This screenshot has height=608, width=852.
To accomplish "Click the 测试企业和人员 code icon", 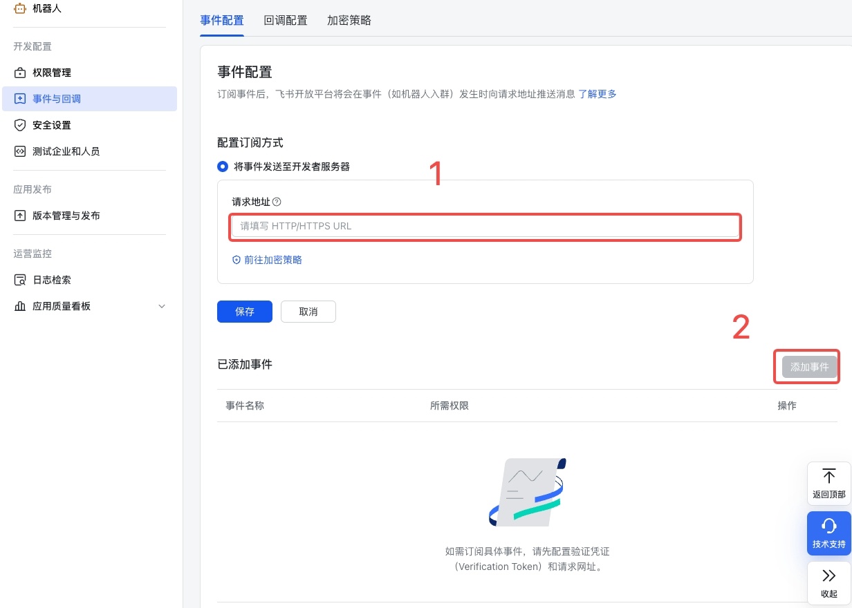I will click(x=20, y=151).
